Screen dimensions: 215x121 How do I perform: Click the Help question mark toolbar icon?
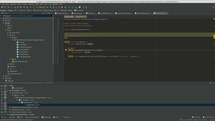pyautogui.click(x=83, y=7)
